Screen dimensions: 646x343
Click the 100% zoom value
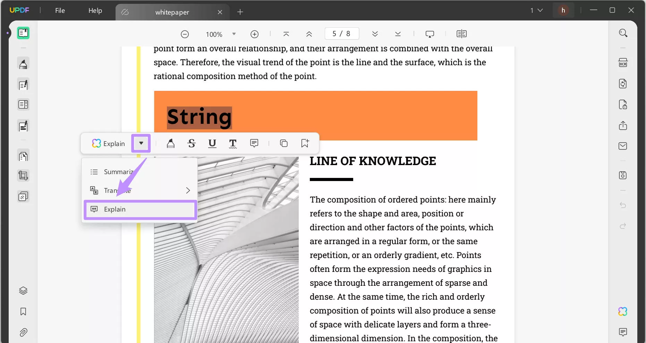(214, 34)
